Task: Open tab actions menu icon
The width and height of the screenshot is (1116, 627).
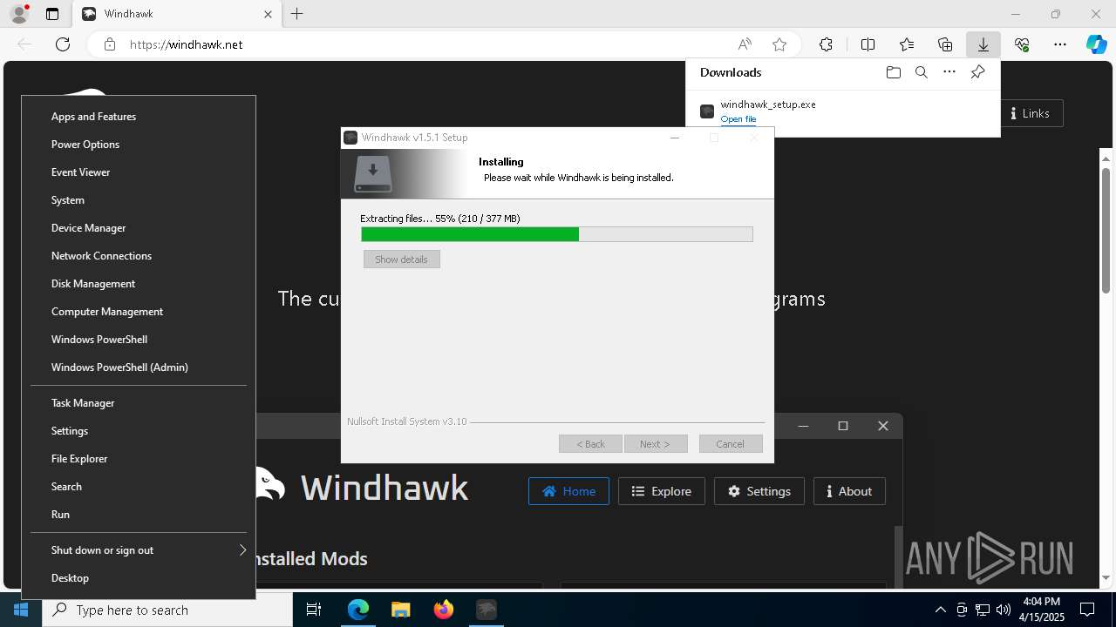Action: 52,14
